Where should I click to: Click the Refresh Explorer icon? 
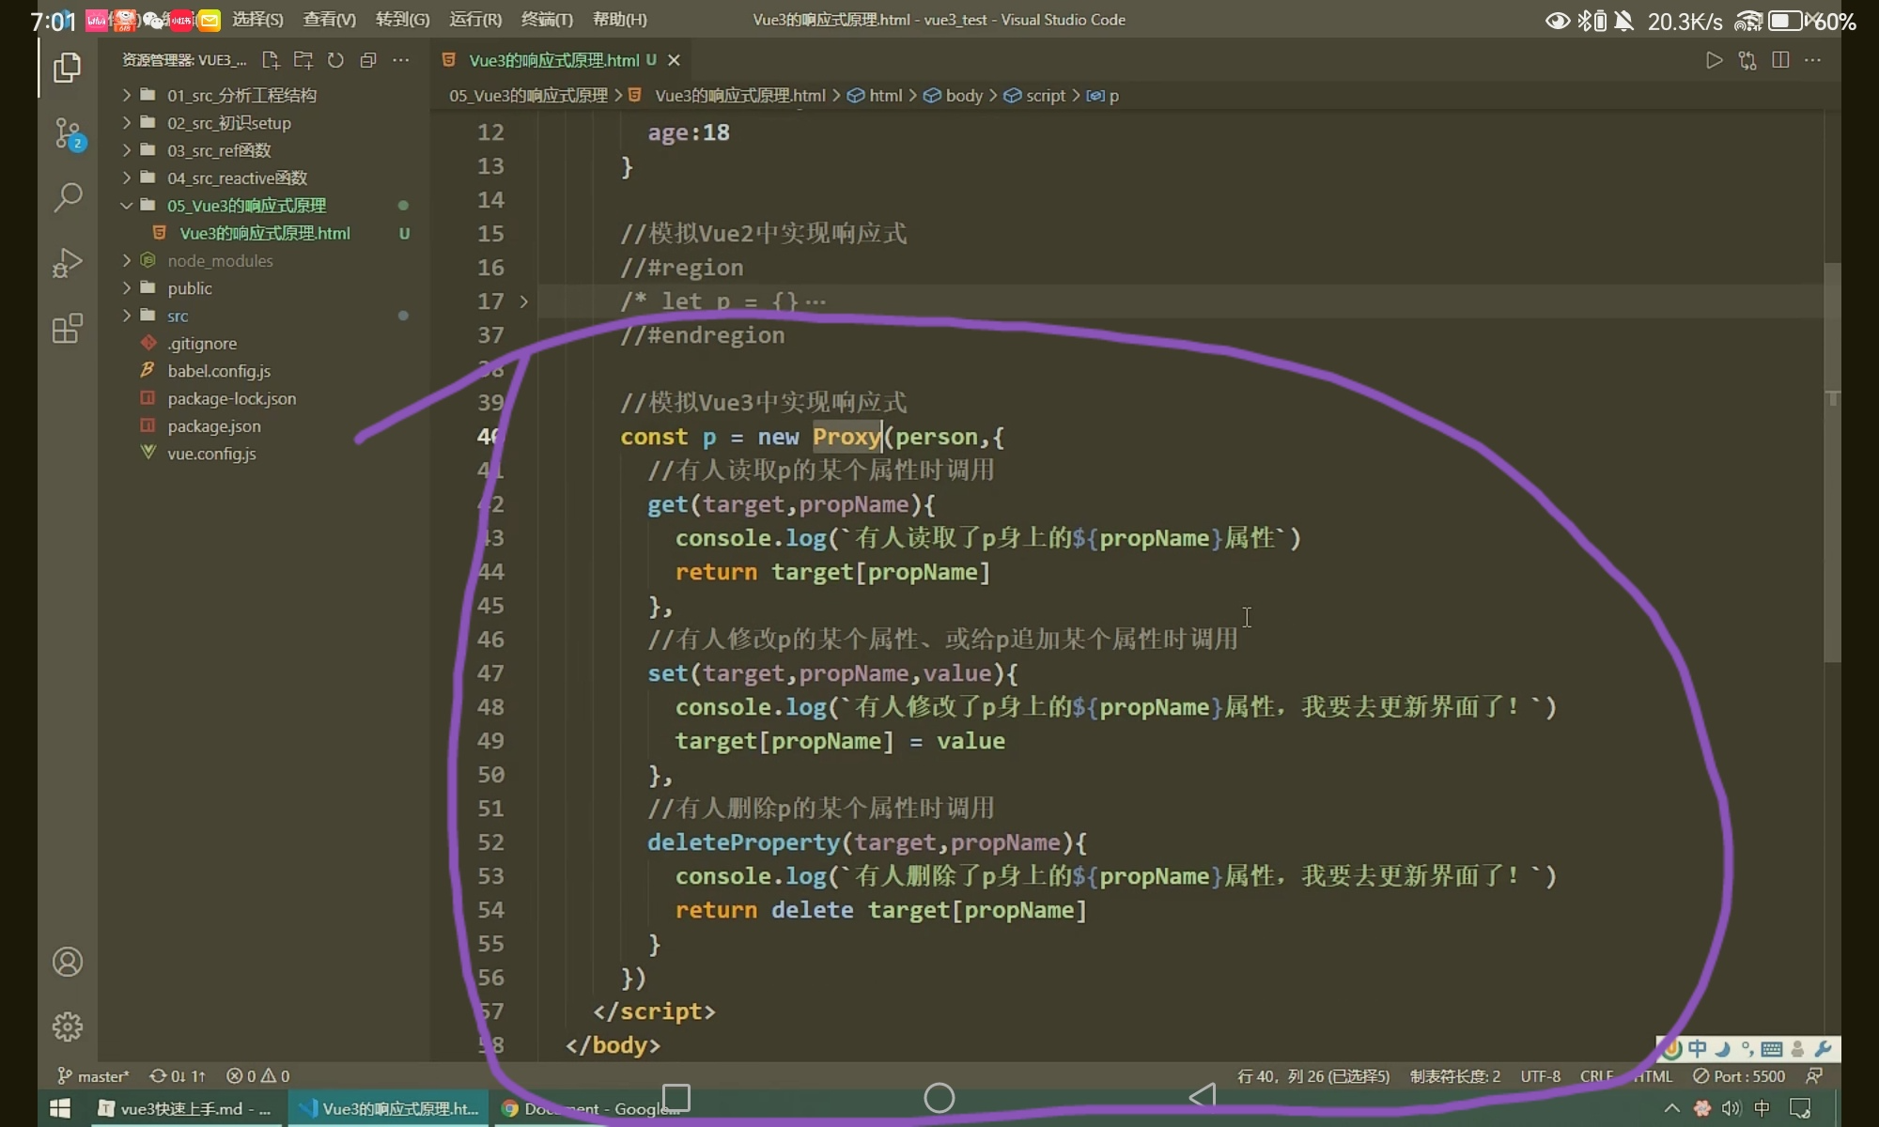click(335, 60)
